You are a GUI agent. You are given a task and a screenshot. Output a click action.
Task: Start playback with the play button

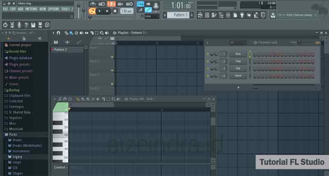100,11
